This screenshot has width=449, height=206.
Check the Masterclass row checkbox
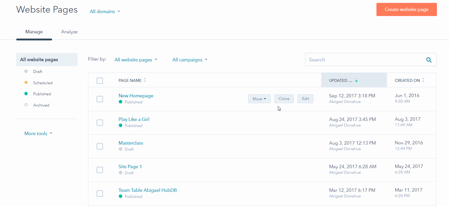pos(100,146)
